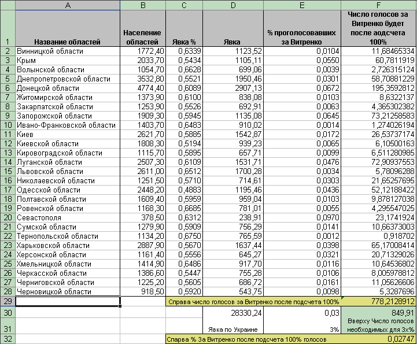Click cell 'Ивано-Франковской области'
The width and height of the screenshot is (417, 344).
point(68,125)
